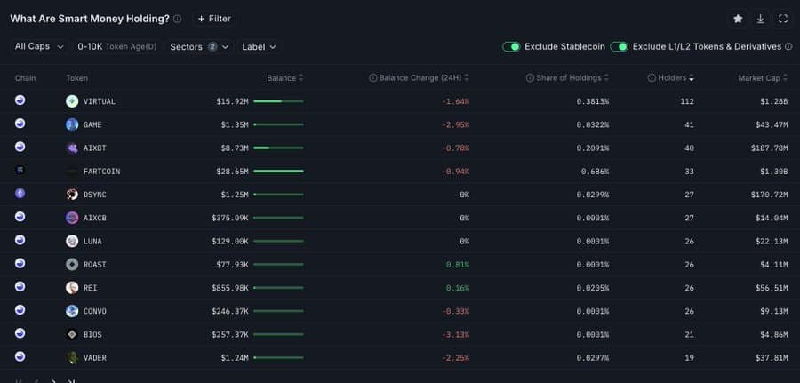Open the VADER token link

[x=95, y=357]
